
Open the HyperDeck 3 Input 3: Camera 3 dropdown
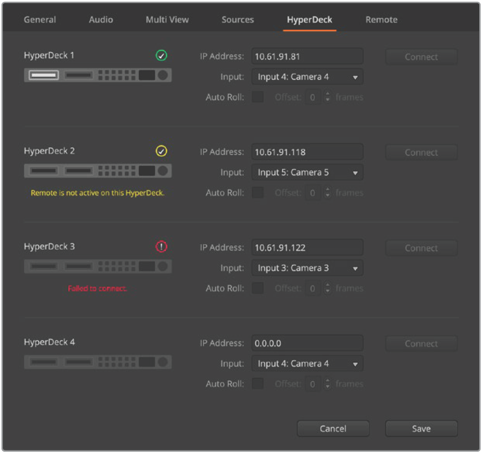[x=307, y=268]
